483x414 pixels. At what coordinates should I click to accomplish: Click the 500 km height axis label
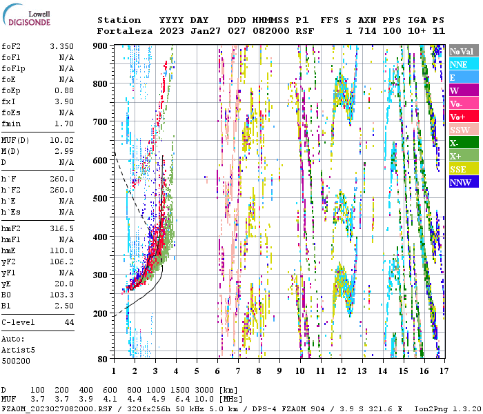pos(100,199)
